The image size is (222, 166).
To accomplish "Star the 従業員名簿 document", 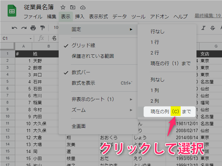I will [x=63, y=7].
